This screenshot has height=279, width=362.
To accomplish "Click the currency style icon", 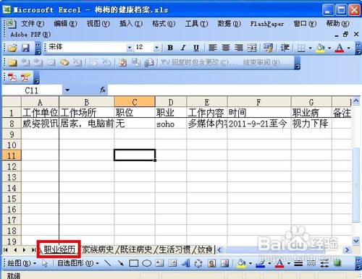I will pyautogui.click(x=268, y=48).
